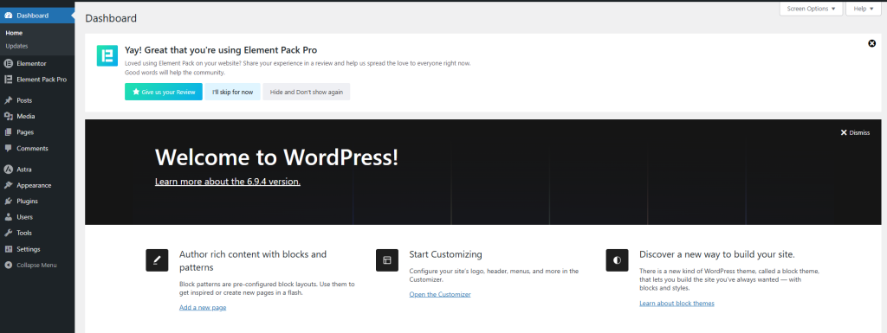Open Learn more about the 6.9.4 version link

[x=228, y=182]
